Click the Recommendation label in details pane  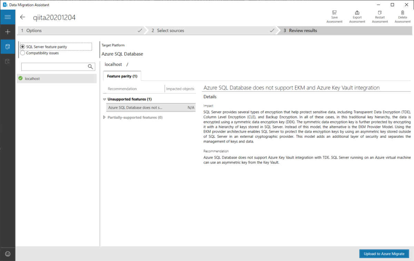tap(216, 151)
